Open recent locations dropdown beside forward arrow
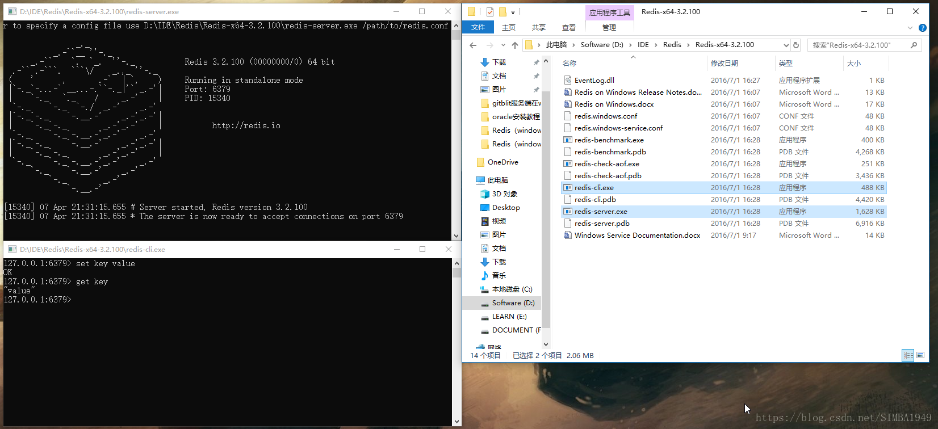 (x=503, y=45)
